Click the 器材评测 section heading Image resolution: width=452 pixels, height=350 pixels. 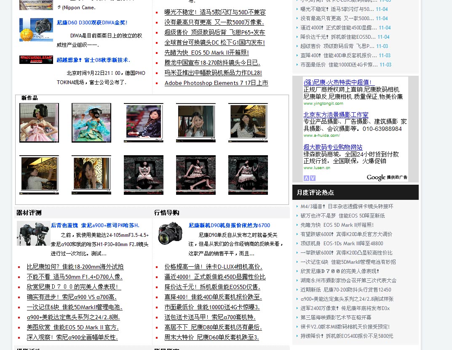tap(29, 213)
